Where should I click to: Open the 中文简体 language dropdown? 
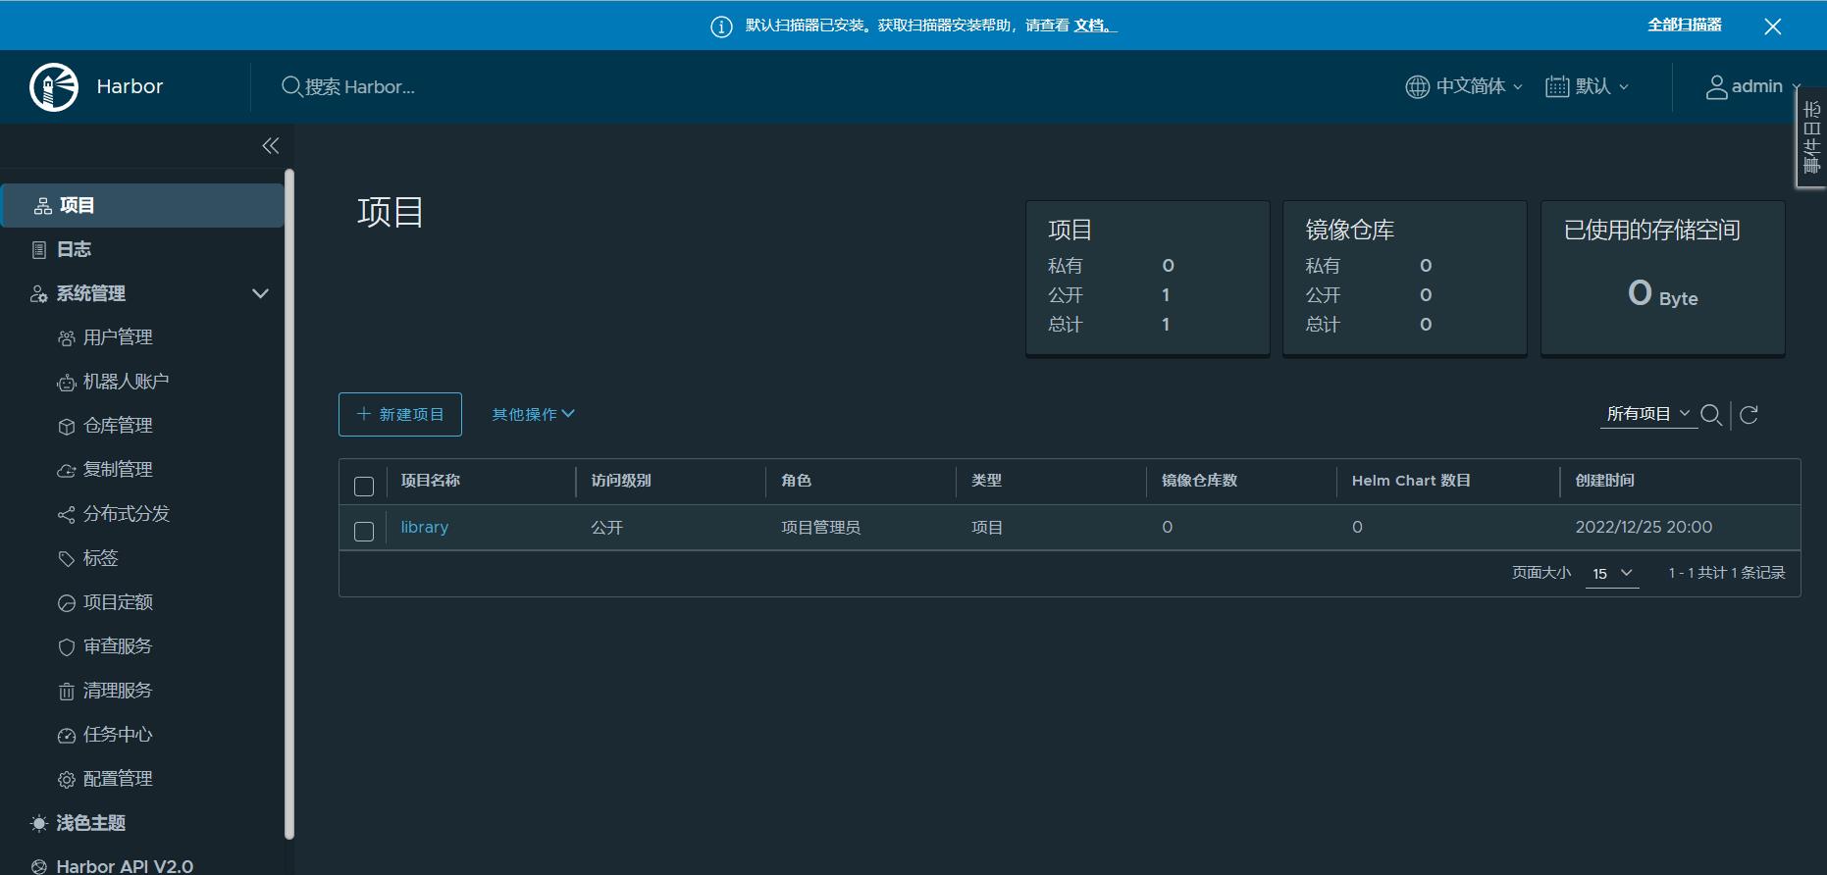tap(1464, 86)
